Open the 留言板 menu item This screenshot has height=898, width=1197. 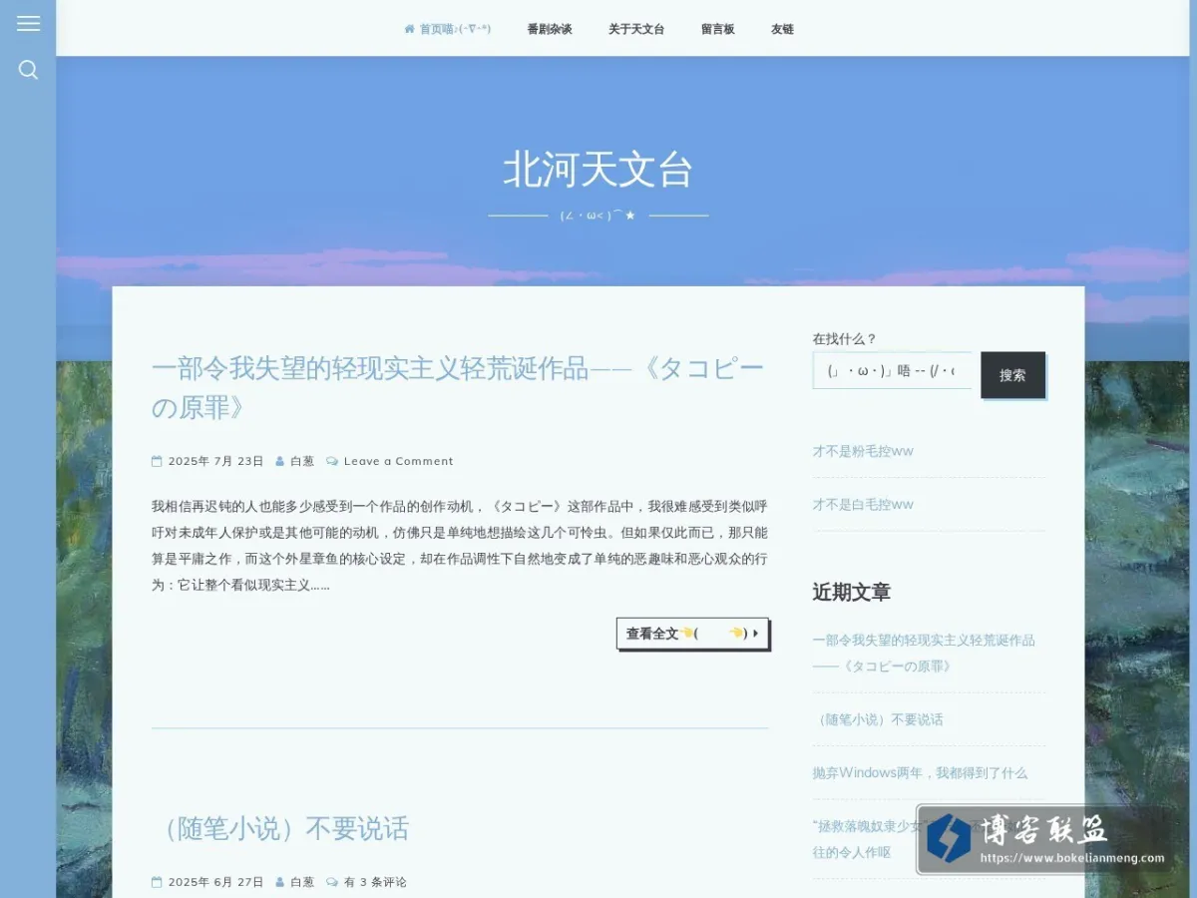717,29
